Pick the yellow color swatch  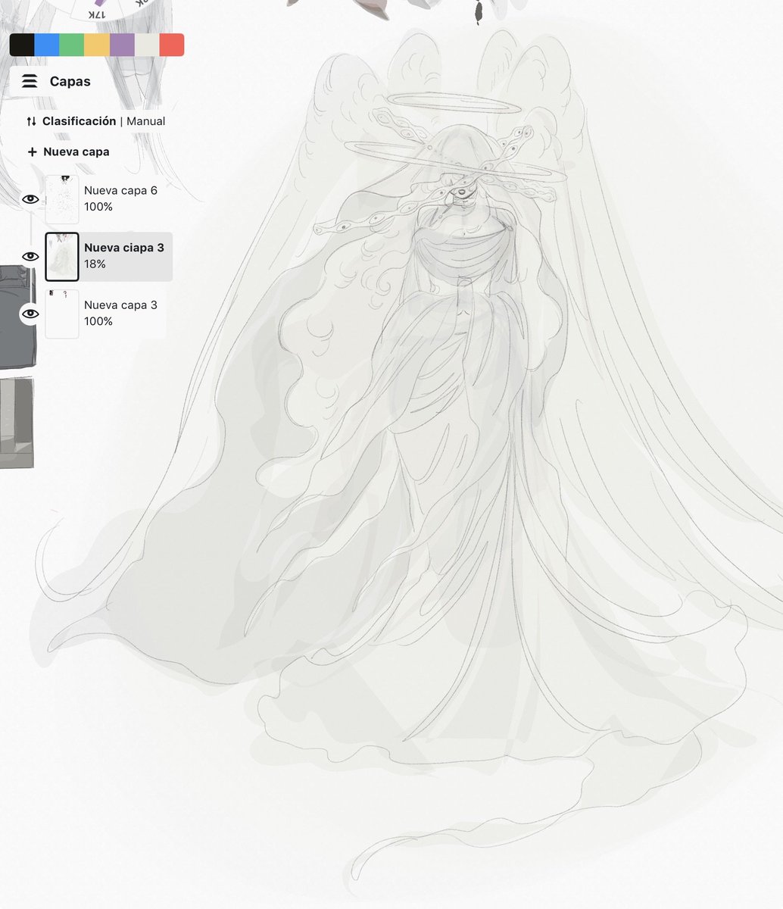(97, 45)
